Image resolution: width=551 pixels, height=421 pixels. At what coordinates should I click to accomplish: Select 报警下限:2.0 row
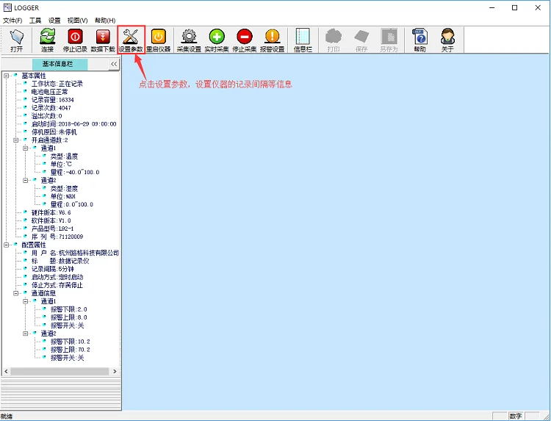pyautogui.click(x=68, y=309)
